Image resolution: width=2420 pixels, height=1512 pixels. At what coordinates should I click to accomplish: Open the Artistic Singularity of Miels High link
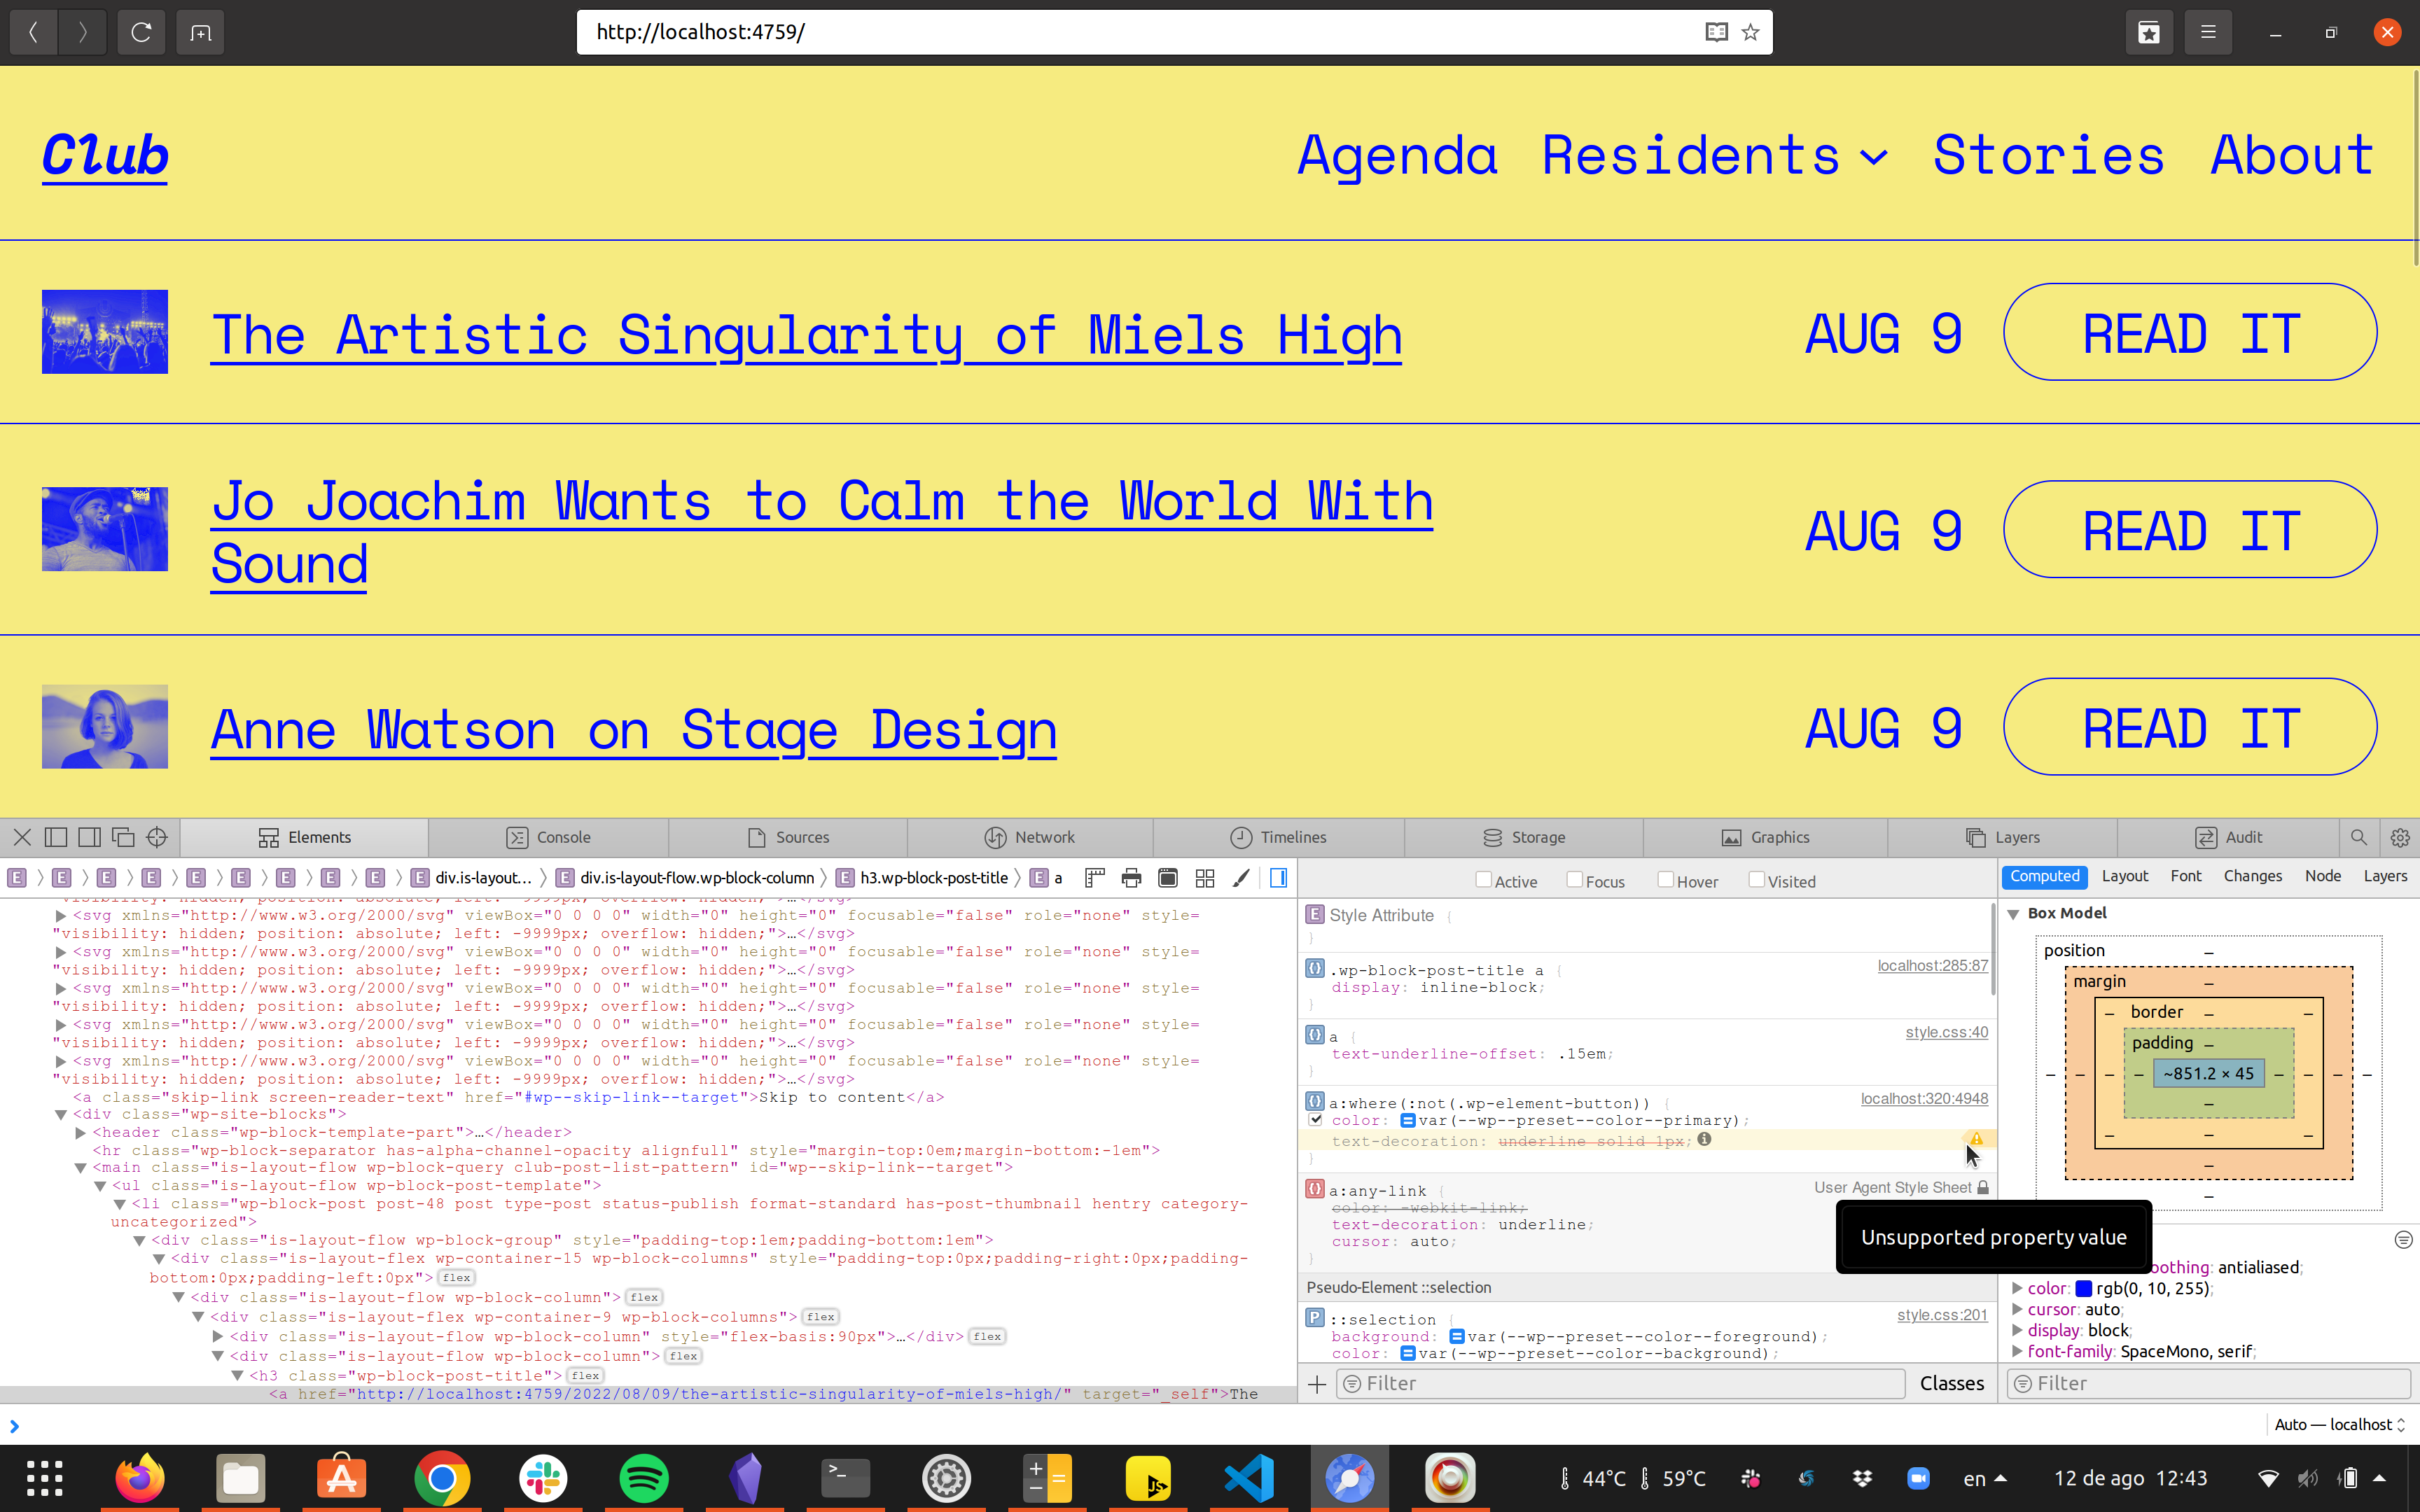point(806,334)
